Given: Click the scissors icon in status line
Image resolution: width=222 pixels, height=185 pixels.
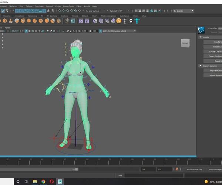Looking at the screenshot, I should point(160,11).
